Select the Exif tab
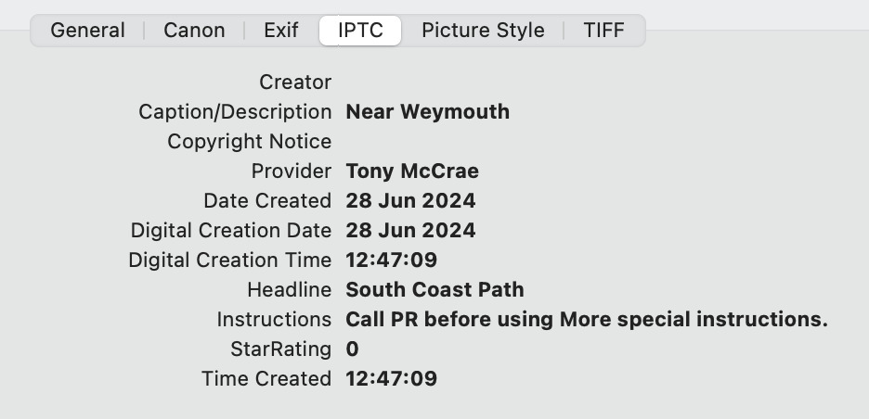 pos(280,30)
